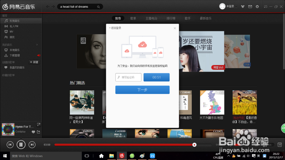
Task: Click the taskbar home icon
Action: pos(101,156)
